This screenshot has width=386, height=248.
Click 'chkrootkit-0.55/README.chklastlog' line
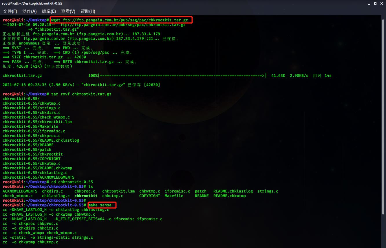tap(41, 140)
